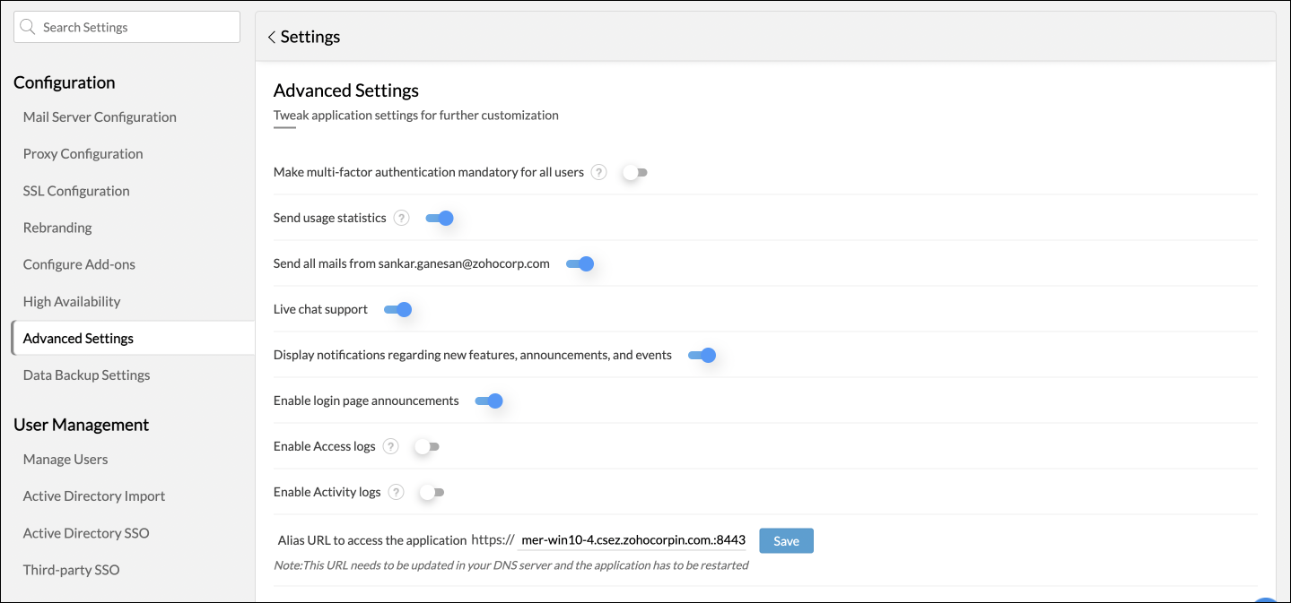The height and width of the screenshot is (603, 1291).
Task: Go to Third-party SSO settings
Action: click(x=71, y=569)
